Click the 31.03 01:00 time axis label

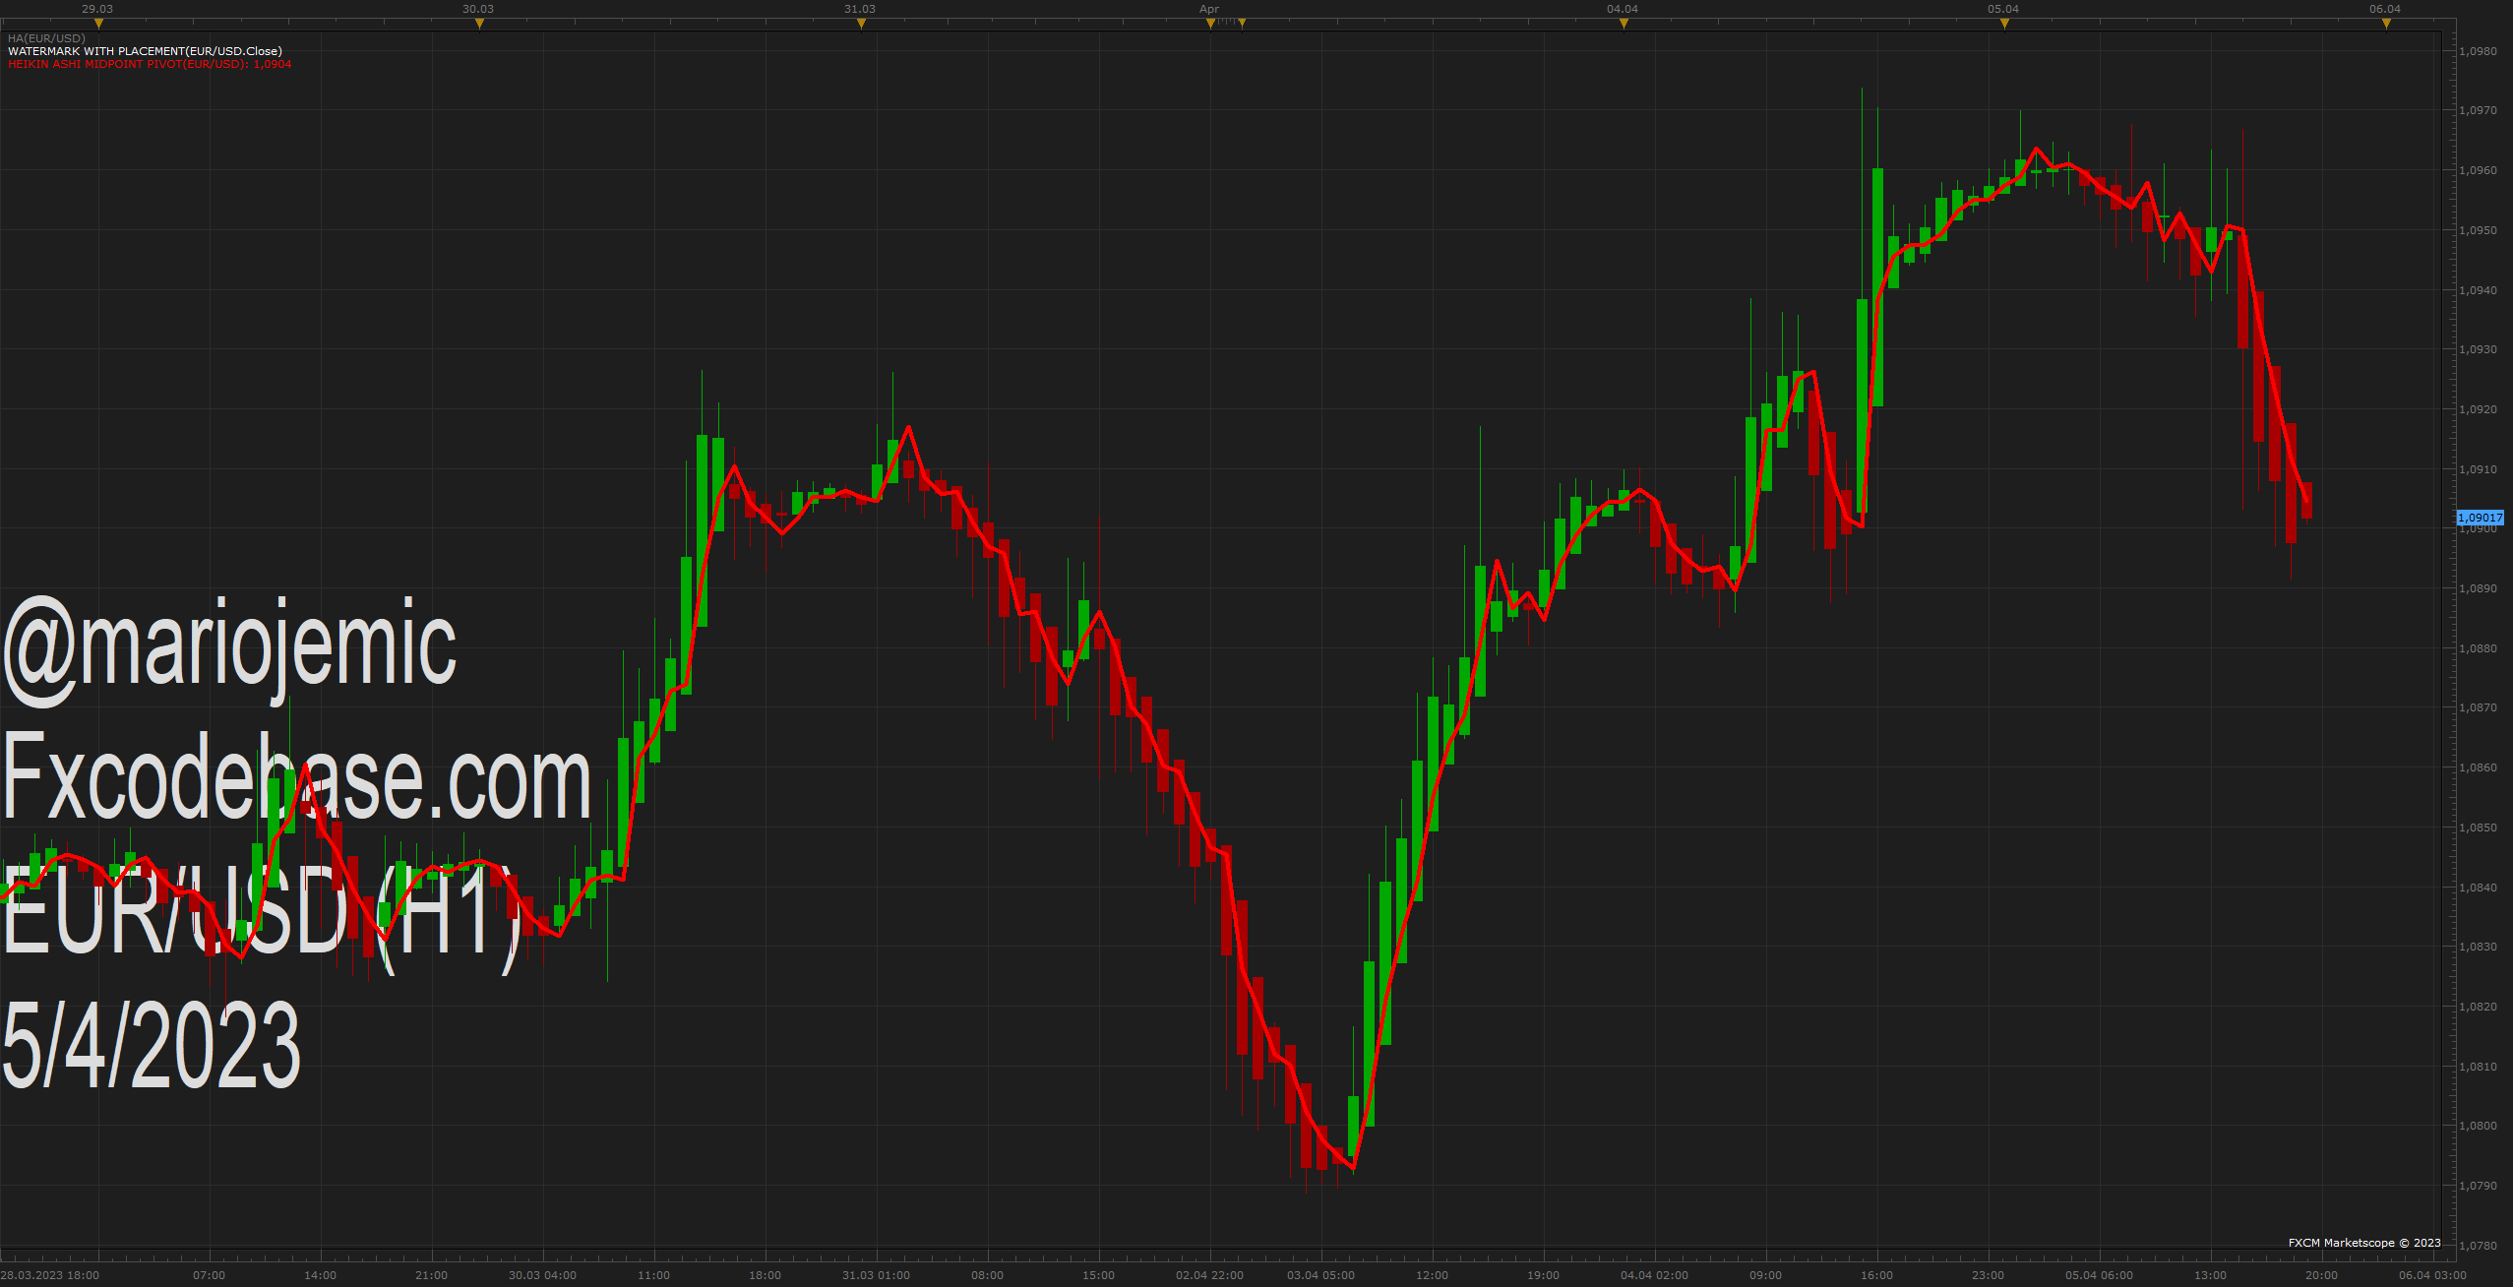(876, 1275)
